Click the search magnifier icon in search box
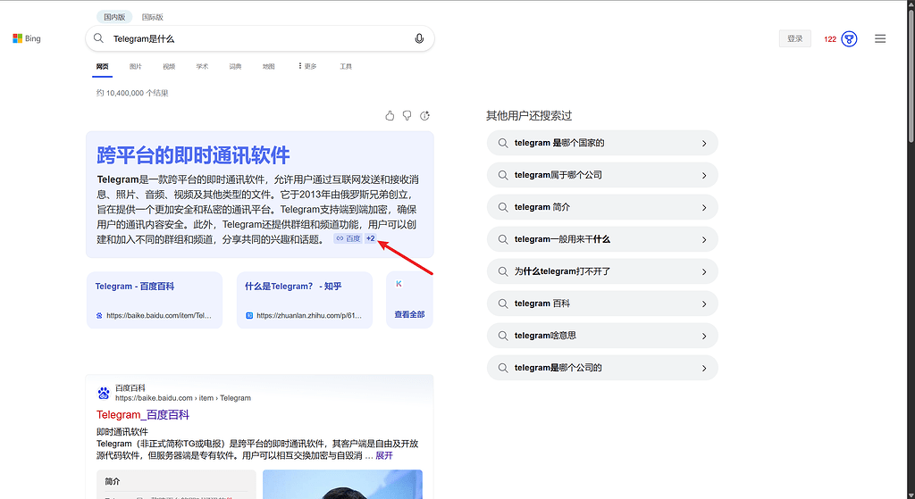Image resolution: width=915 pixels, height=499 pixels. coord(98,38)
